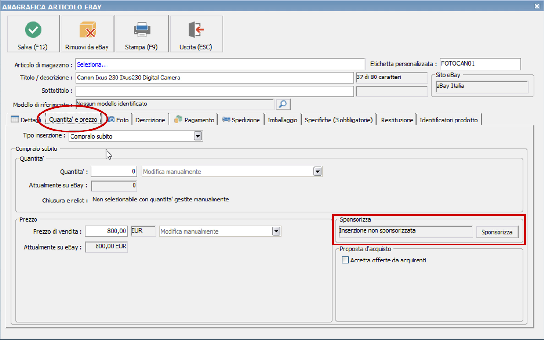Open the Identificatori prodotto tab
This screenshot has width=544, height=340.
click(x=448, y=120)
